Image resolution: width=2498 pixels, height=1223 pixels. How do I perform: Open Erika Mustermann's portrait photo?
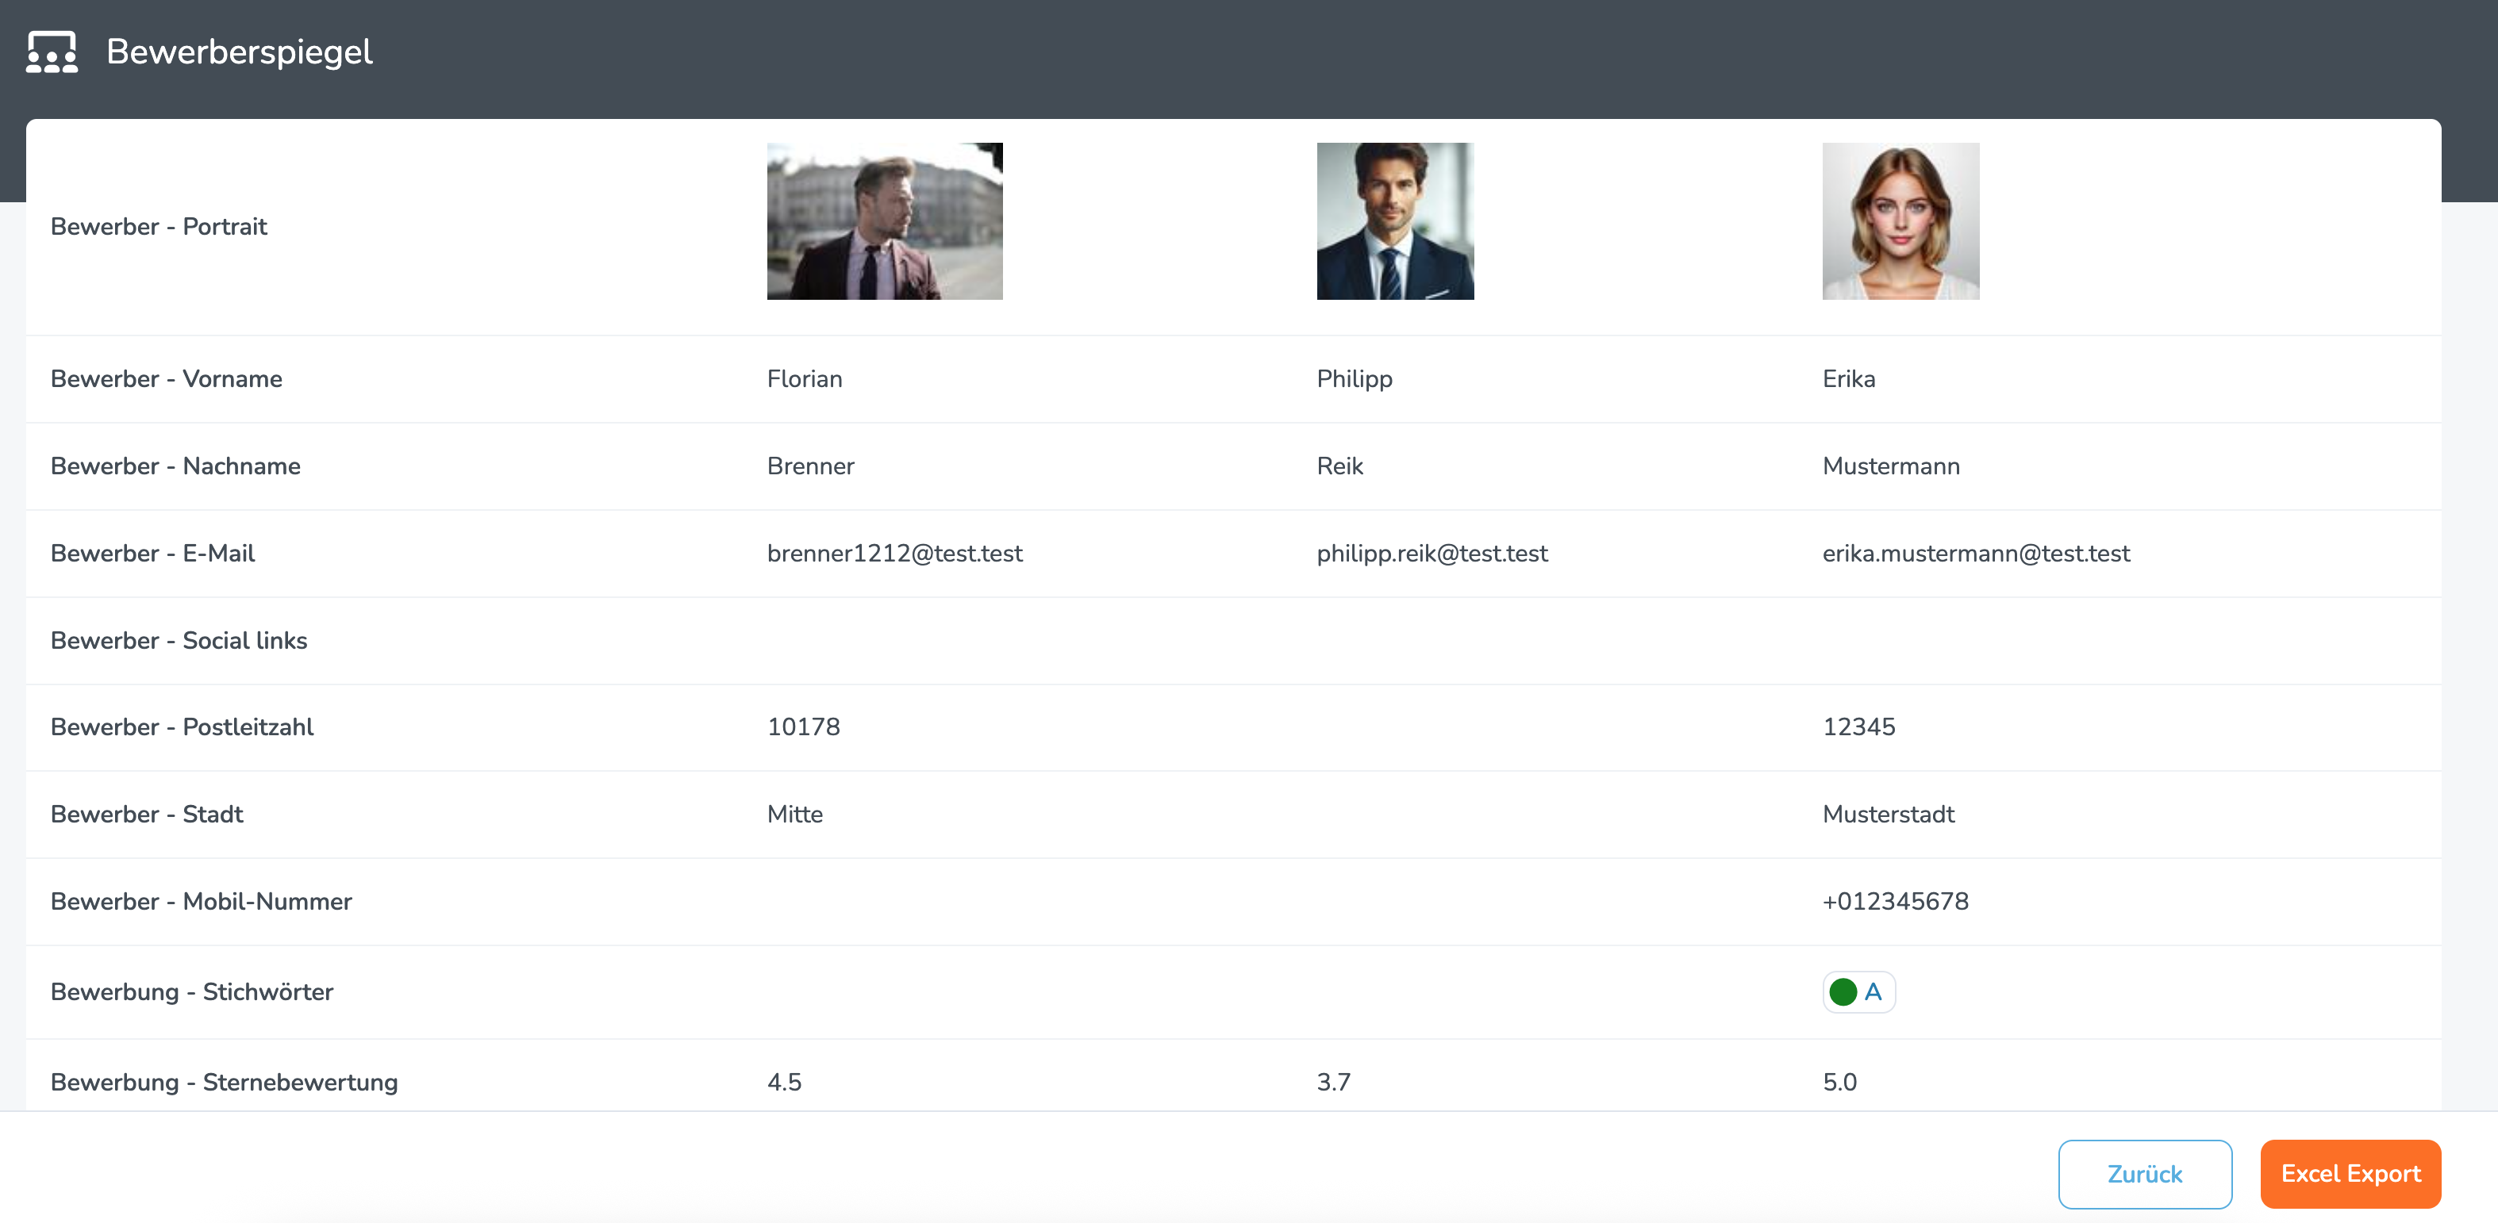point(1900,221)
